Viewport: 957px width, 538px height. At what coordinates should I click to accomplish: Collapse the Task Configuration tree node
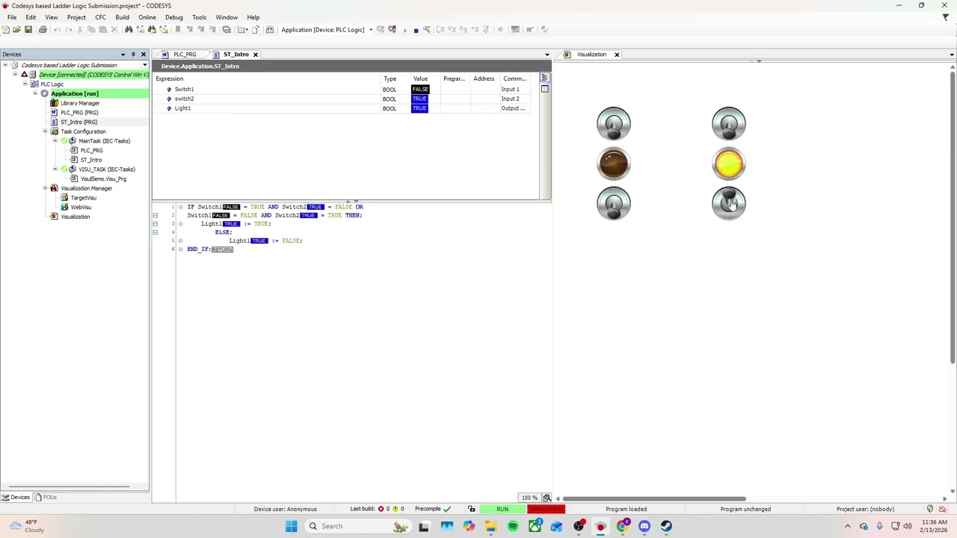(45, 132)
